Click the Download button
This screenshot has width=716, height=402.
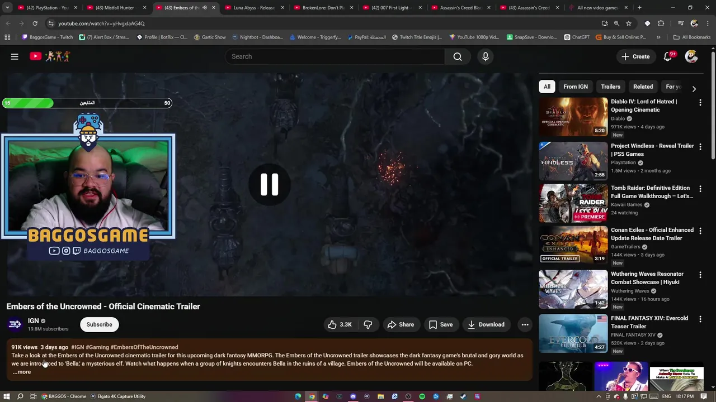[486, 324]
